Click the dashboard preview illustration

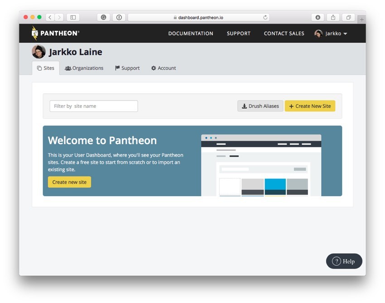click(261, 165)
